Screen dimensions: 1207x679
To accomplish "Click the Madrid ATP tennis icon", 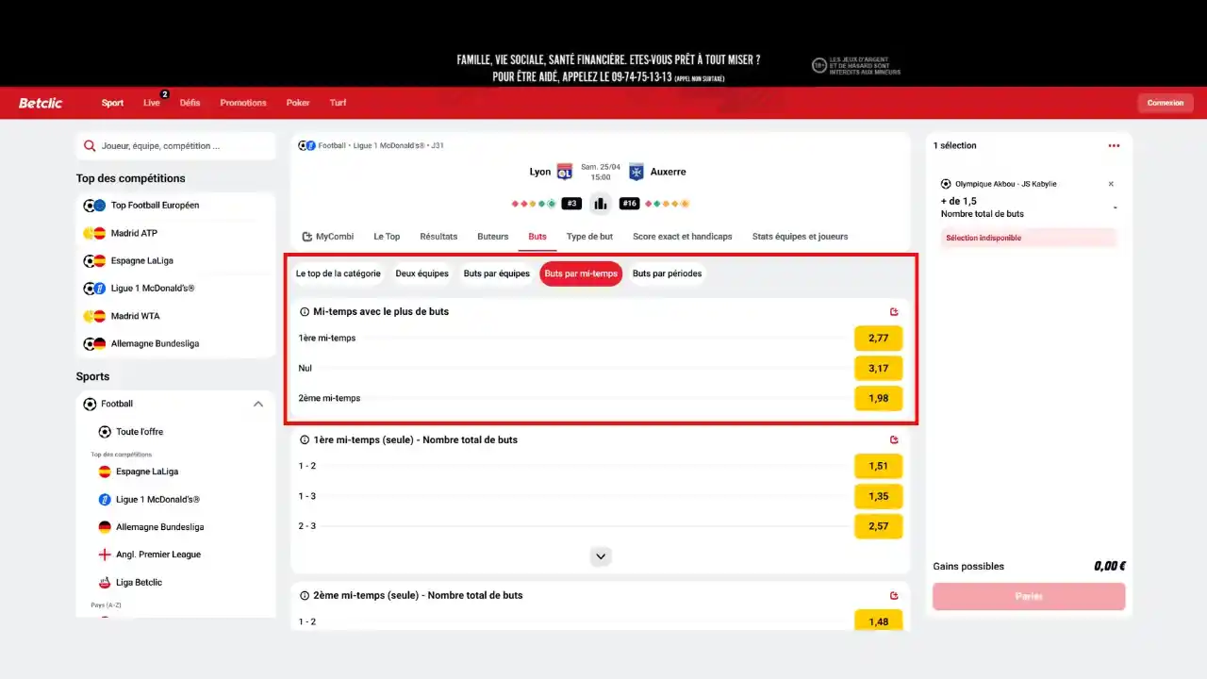I will (94, 233).
